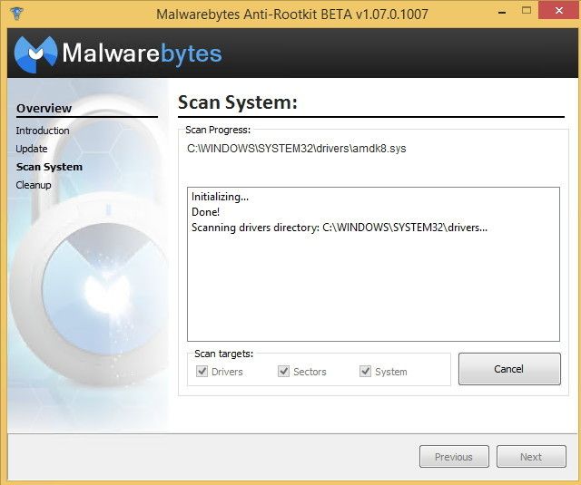Open the Introduction step in sidebar
The width and height of the screenshot is (581, 485).
[x=43, y=131]
